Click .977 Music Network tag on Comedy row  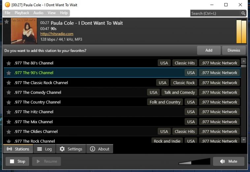click(219, 92)
